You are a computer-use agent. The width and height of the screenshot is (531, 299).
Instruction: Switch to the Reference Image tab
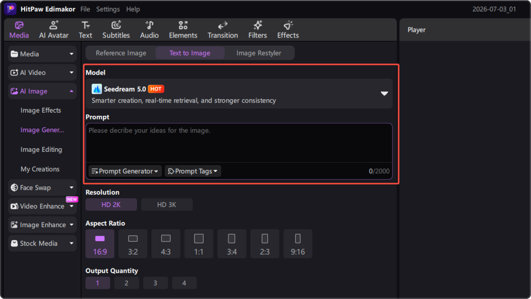tap(121, 53)
